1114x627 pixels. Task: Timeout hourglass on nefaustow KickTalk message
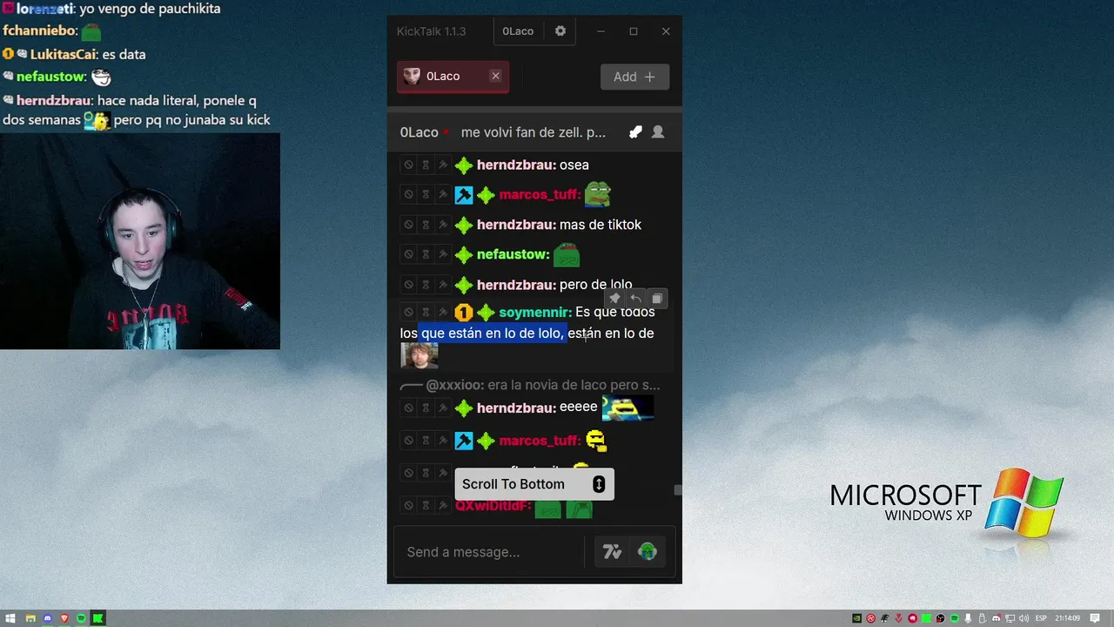pyautogui.click(x=426, y=254)
